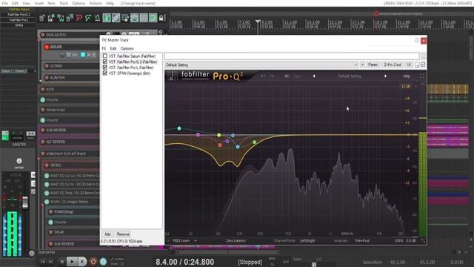474x267 pixels.
Task: Click the red Undo toolbar icon
Action: 79,18
